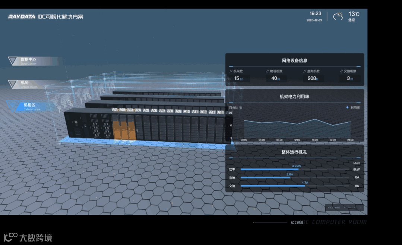The image size is (402, 245).
Task: Select cabinet label A08
Action: coord(170,111)
